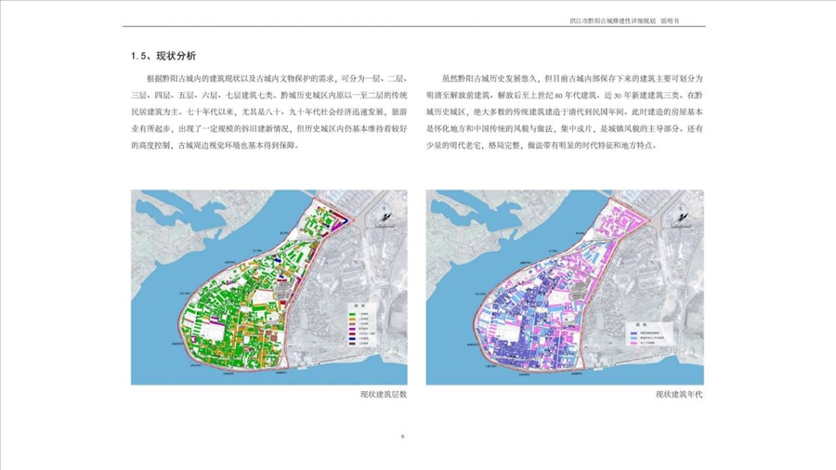Click line starting '业有所起步，出现了一定规模'
The width and height of the screenshot is (836, 470).
pos(269,128)
